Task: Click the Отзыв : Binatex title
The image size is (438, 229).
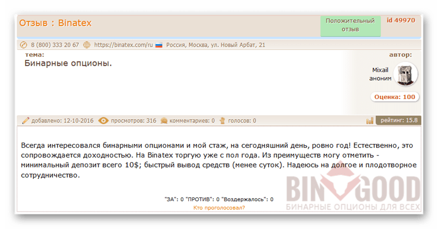Action: pos(55,23)
